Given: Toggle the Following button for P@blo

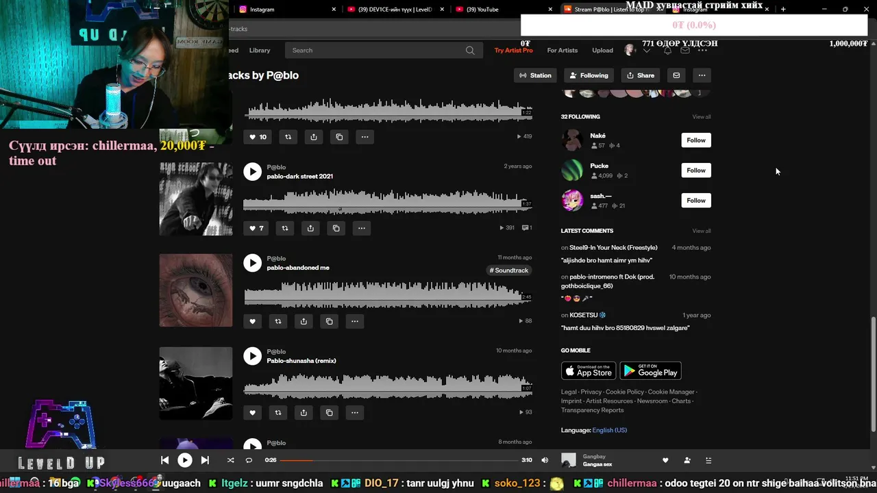Looking at the screenshot, I should [589, 75].
